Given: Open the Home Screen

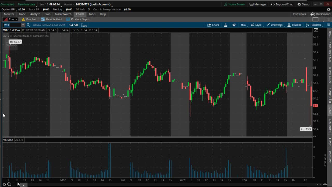Looking at the screenshot, I should click(x=234, y=4).
